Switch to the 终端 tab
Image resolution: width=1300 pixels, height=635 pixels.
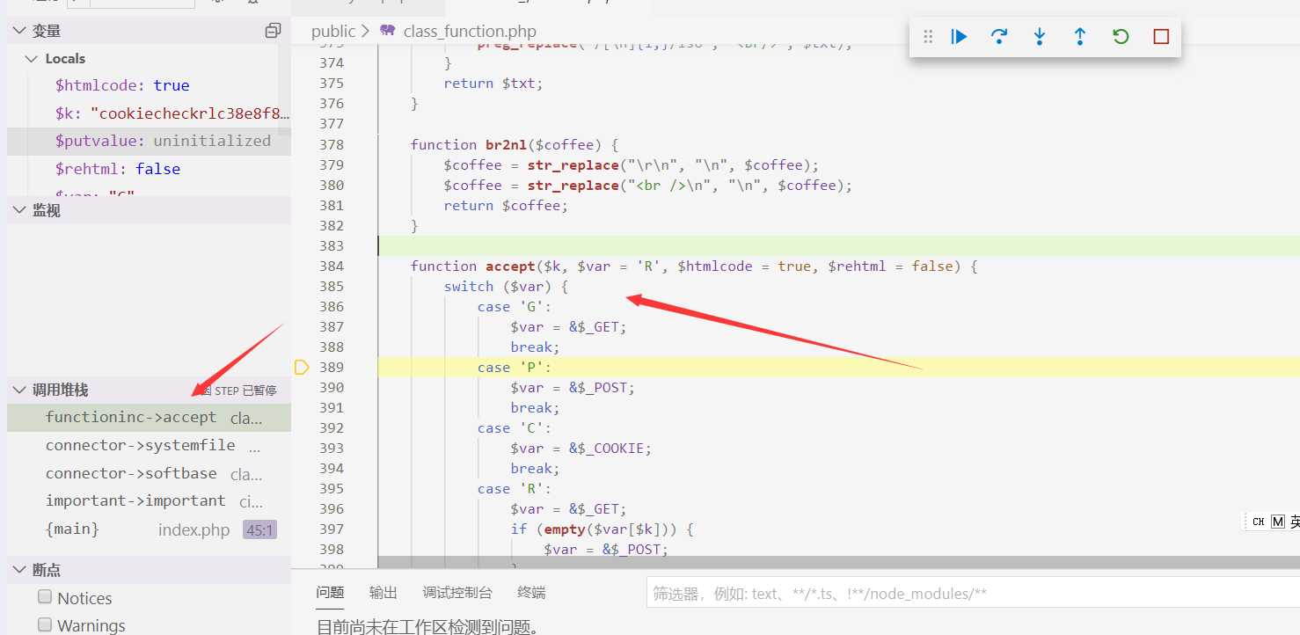pos(531,593)
